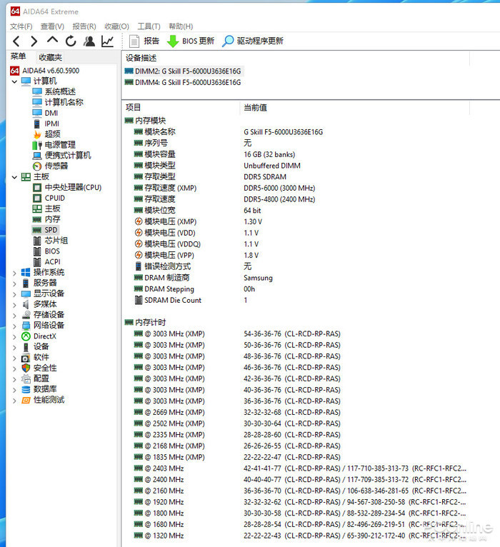This screenshot has width=500, height=547.
Task: Select AIDA64 v6.60.5900 root item
Action: coord(45,71)
